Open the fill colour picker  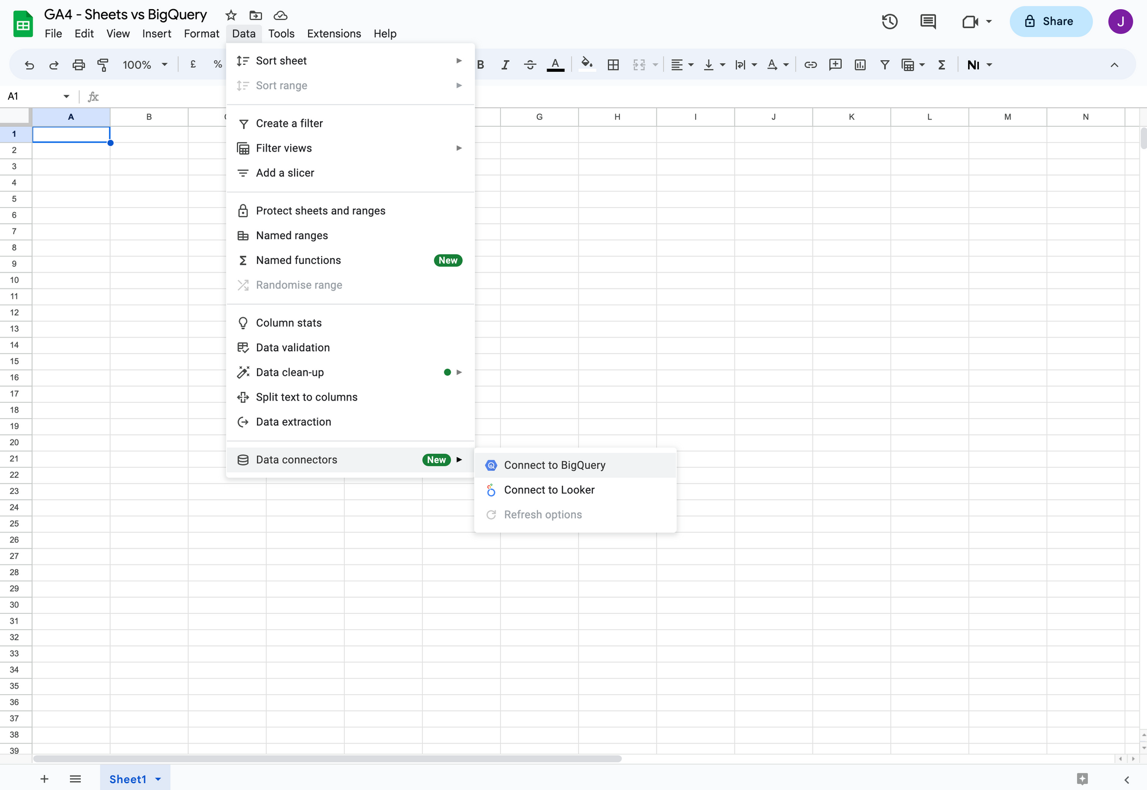(587, 65)
